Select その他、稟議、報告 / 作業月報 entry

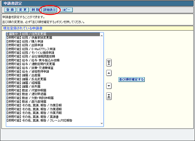[x=53, y=113]
